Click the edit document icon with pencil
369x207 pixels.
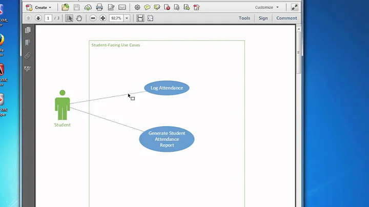point(196,8)
